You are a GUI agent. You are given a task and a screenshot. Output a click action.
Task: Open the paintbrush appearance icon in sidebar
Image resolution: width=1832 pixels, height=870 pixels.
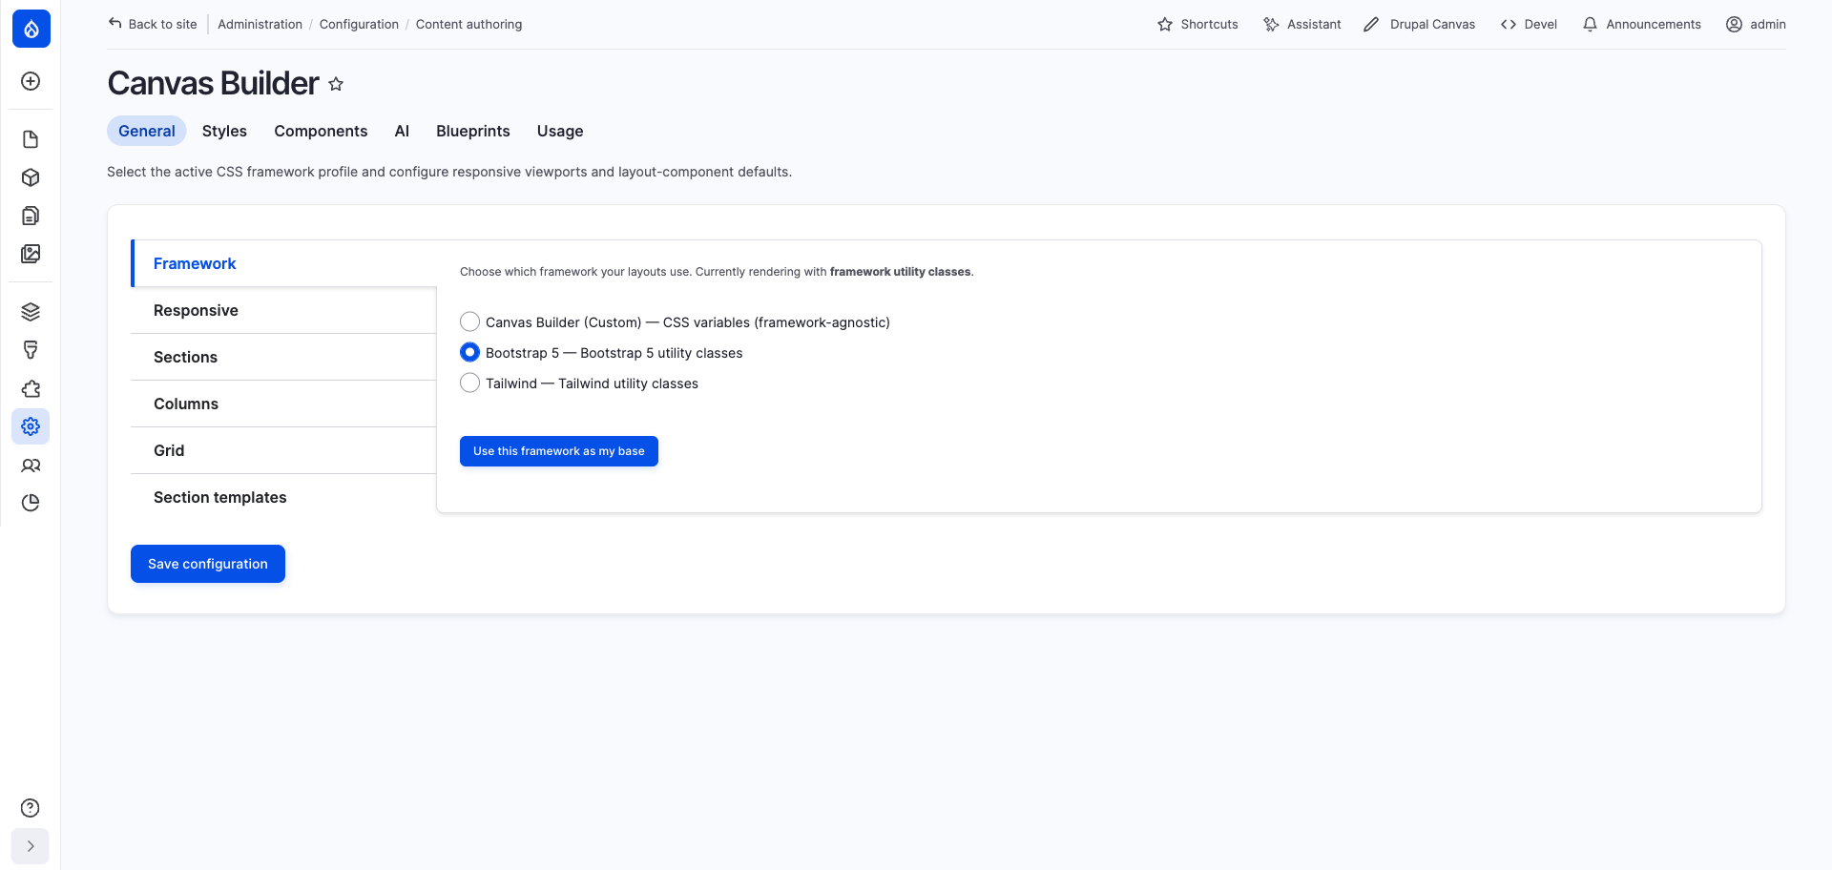point(31,350)
